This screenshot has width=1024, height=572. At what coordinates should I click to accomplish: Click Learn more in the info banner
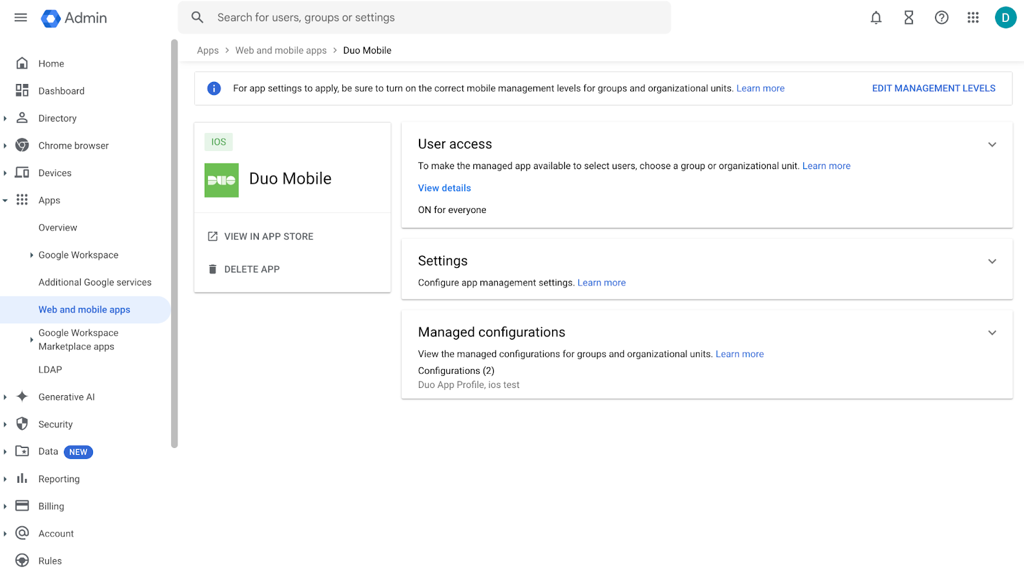click(761, 88)
